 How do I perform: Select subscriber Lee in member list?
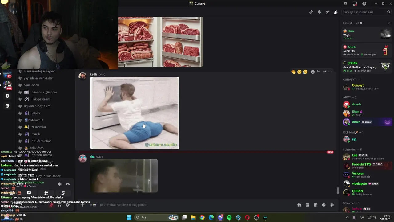point(367,157)
